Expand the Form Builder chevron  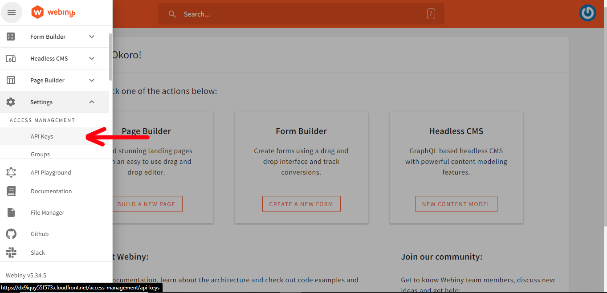point(92,37)
